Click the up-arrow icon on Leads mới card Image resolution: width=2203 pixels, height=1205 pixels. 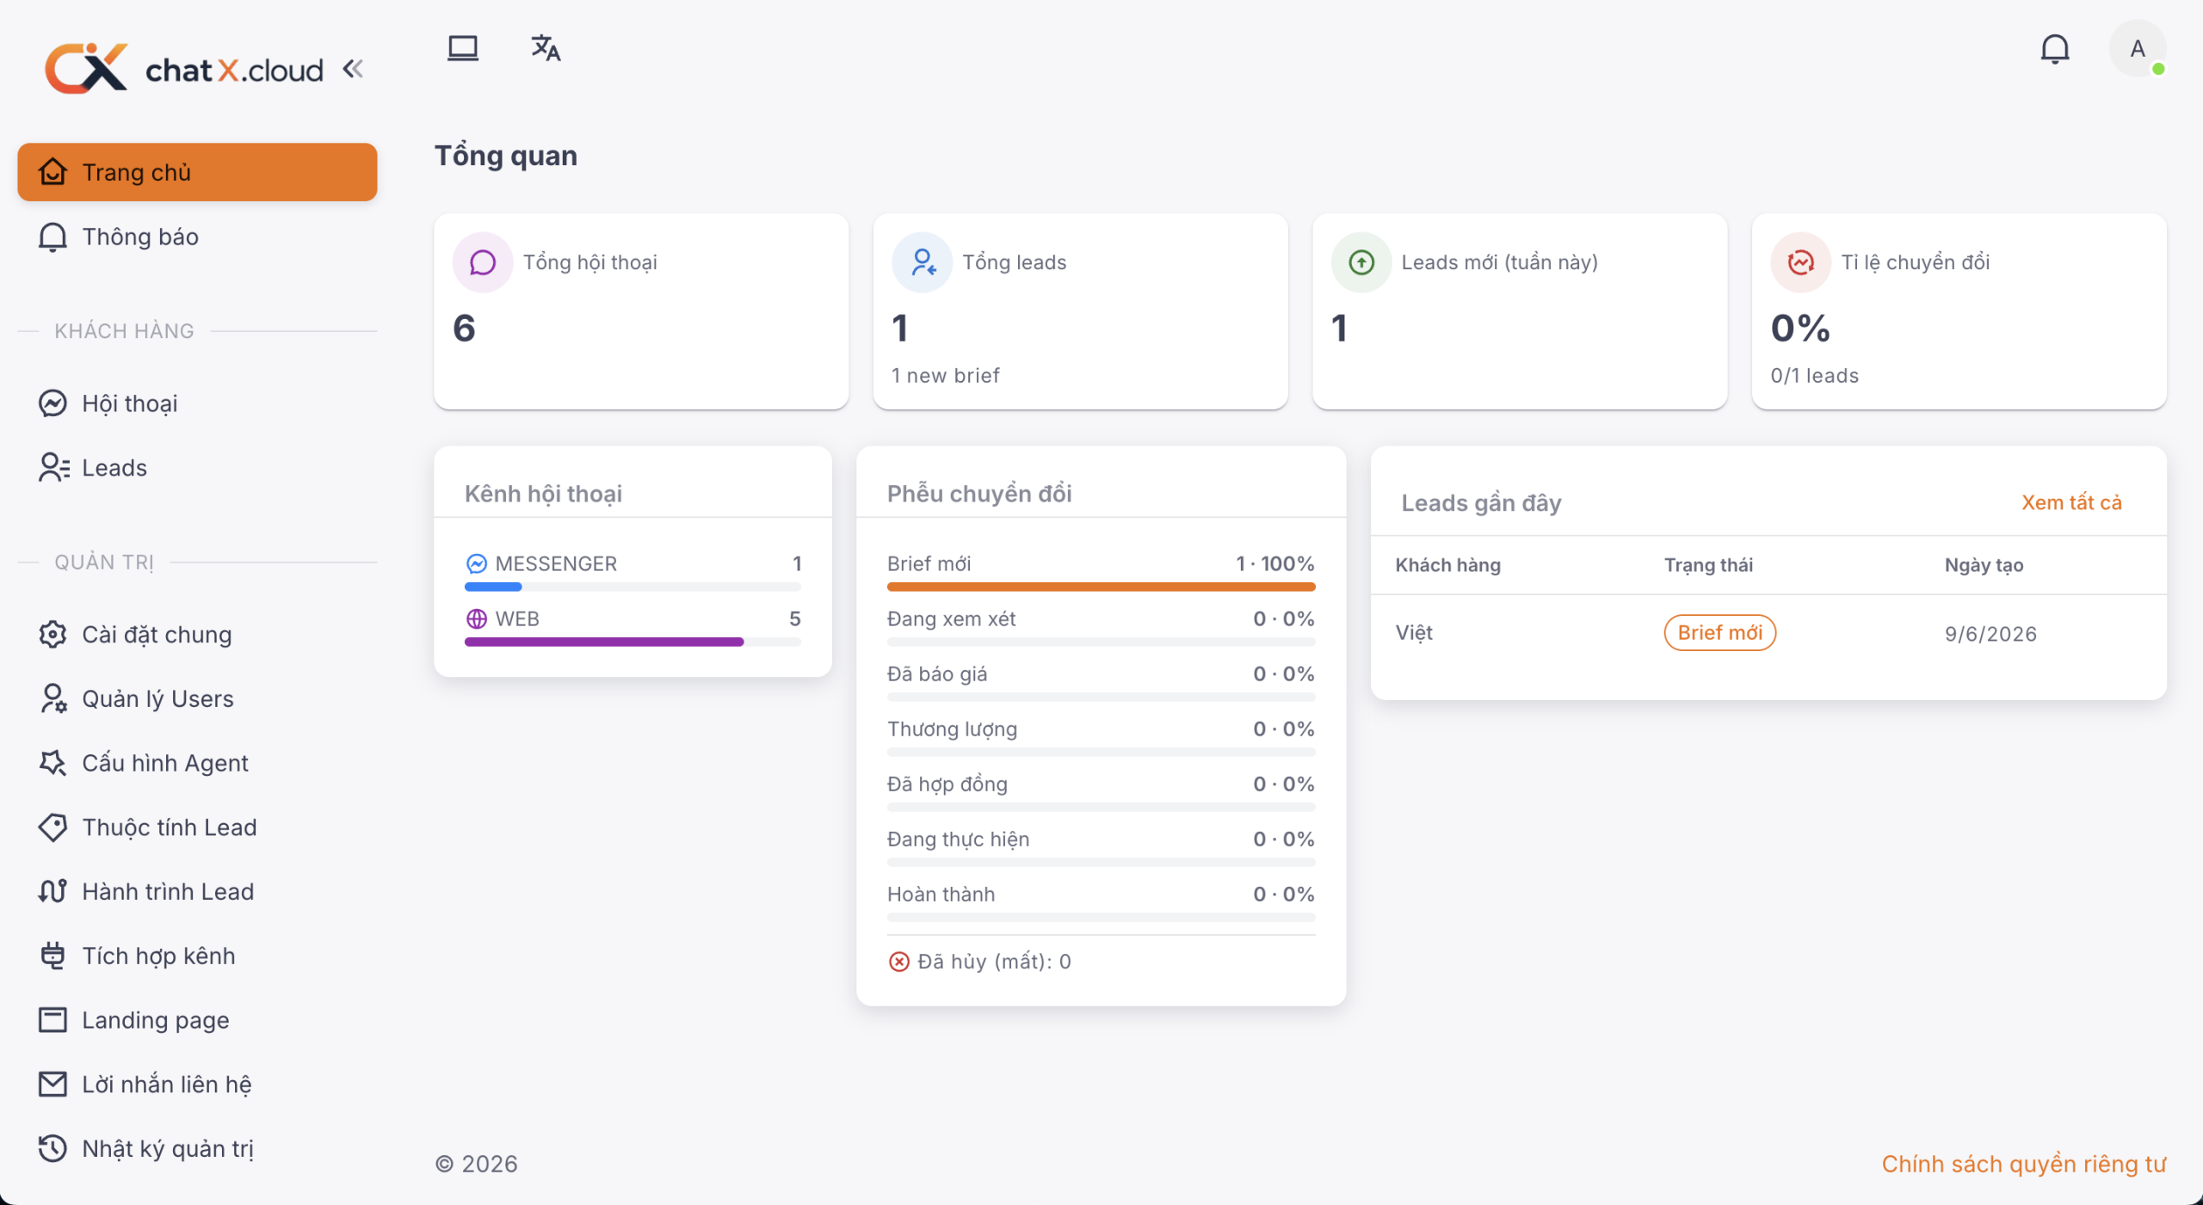point(1361,262)
